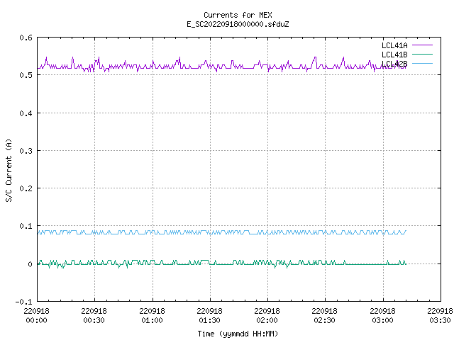Click the 220918 01:30 time tick label

tap(209, 315)
